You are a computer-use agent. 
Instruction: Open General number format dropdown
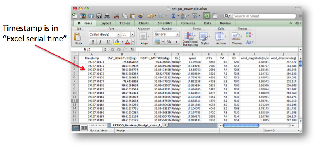coord(177,34)
